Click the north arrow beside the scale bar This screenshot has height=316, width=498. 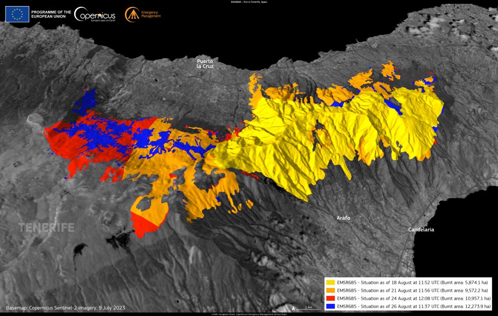(x=293, y=308)
